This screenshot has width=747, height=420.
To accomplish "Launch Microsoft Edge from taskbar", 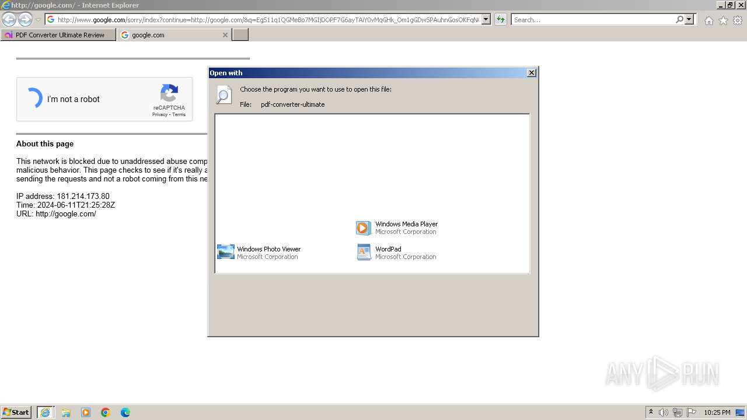I will coord(125,412).
